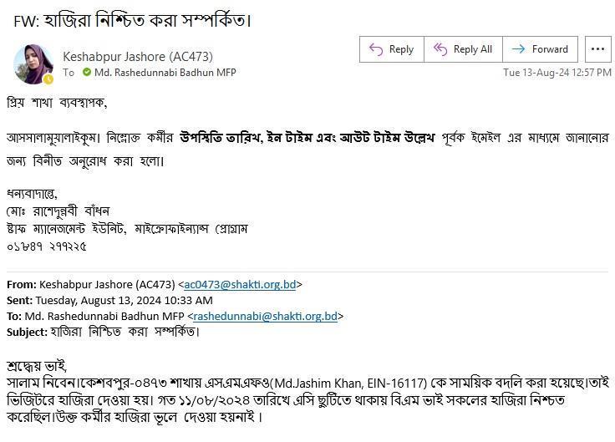Click the forward arrow icon
This screenshot has height=442, width=615.
[518, 49]
